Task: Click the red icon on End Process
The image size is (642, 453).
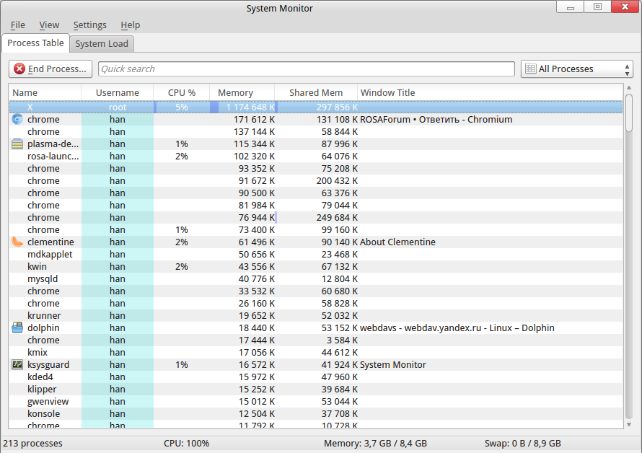Action: coord(19,69)
